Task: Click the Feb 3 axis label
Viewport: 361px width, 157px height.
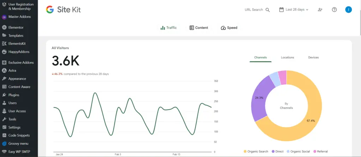Action: click(118, 154)
